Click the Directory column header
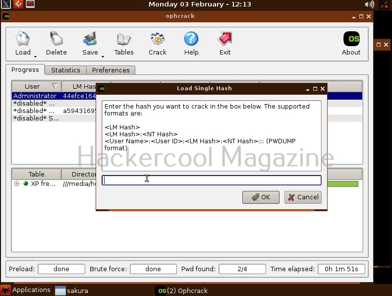392x296 pixels. [83, 174]
